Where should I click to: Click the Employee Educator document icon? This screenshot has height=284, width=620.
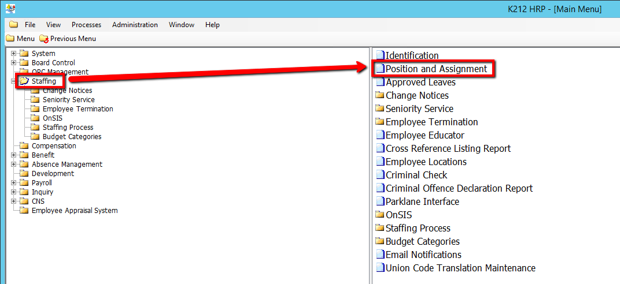click(380, 136)
